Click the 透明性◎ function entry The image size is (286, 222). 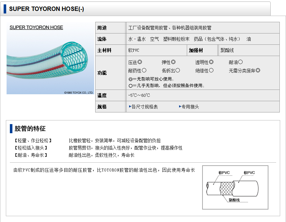[x=204, y=62]
